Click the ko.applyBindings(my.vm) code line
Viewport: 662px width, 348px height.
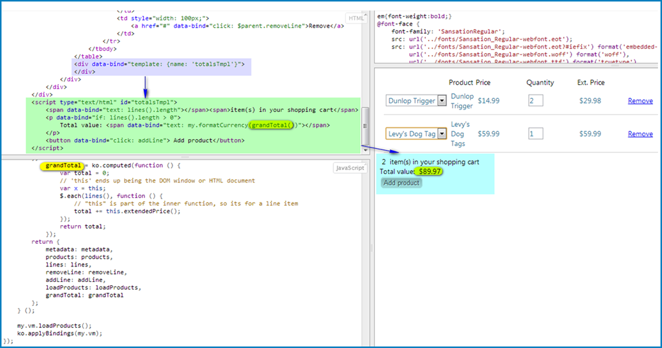click(x=59, y=333)
